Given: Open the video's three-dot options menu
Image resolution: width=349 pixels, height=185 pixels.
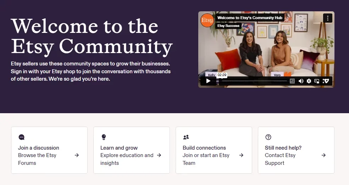Looking at the screenshot, I should (x=328, y=18).
